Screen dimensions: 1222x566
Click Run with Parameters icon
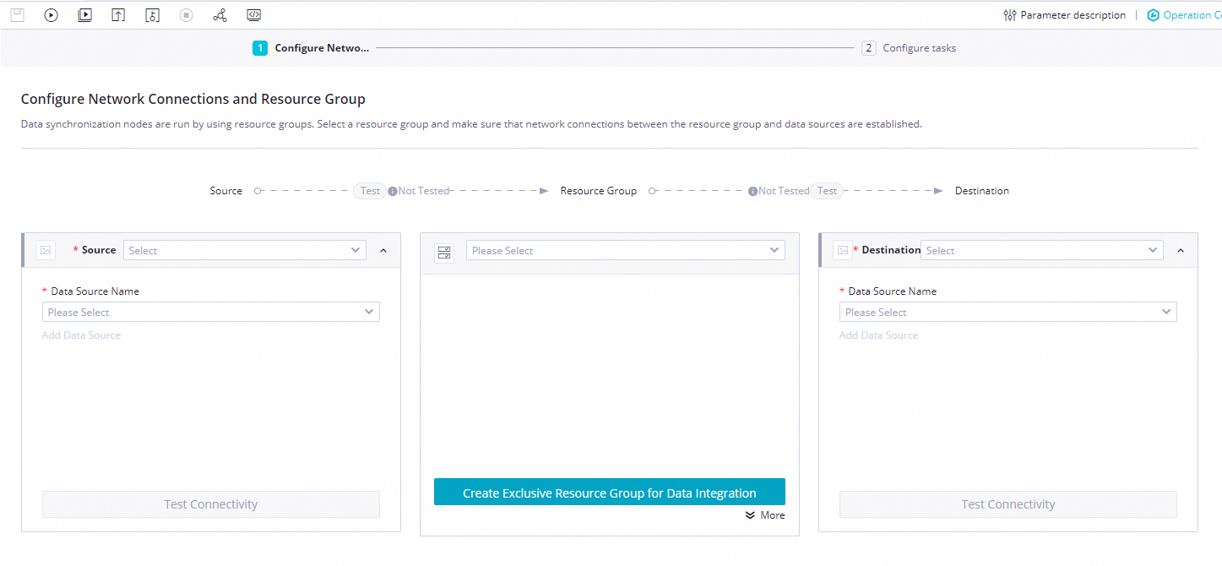[x=84, y=14]
